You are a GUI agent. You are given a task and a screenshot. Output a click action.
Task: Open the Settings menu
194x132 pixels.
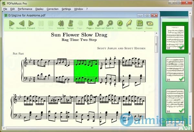coord(66,9)
